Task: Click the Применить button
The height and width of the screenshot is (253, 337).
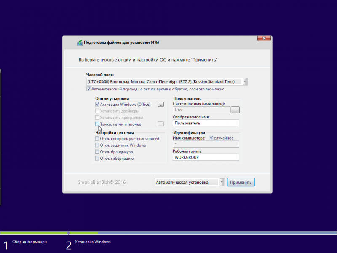Action: 241,182
